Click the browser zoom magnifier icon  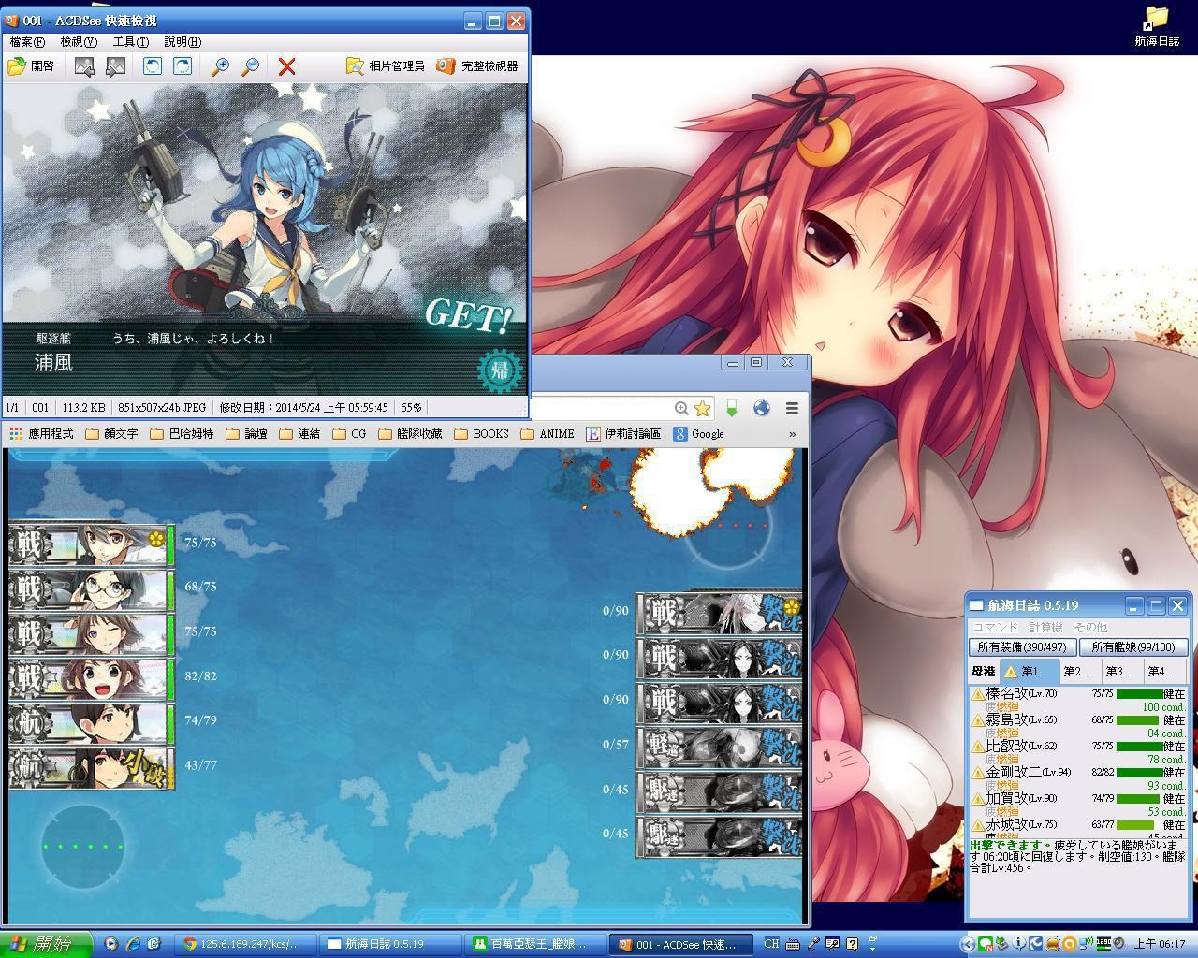point(681,408)
